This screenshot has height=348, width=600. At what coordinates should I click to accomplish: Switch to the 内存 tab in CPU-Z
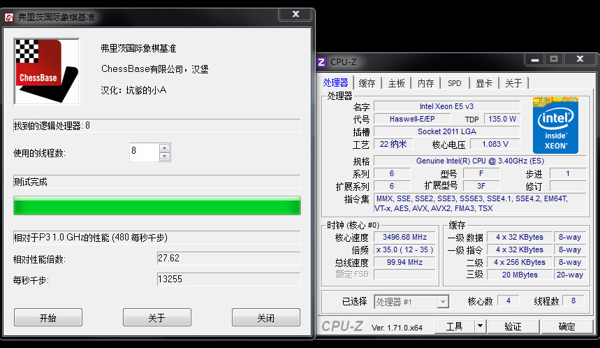coord(425,83)
